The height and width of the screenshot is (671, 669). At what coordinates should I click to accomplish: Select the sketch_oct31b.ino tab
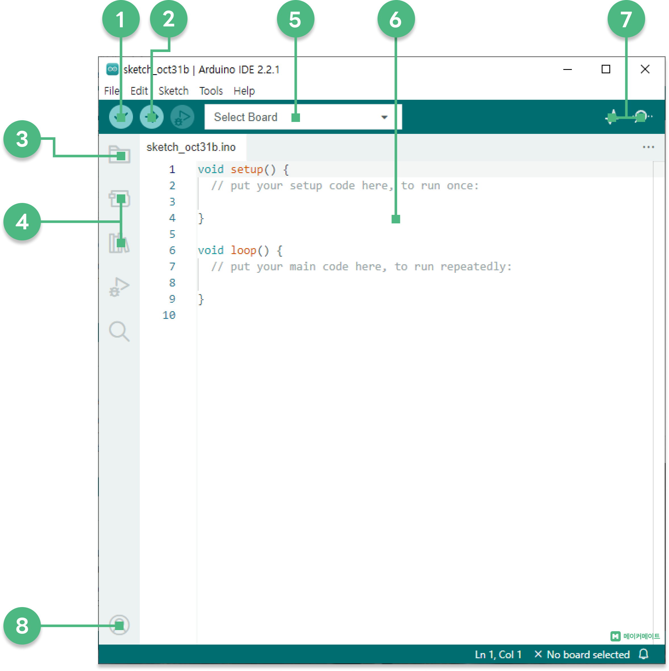click(191, 147)
